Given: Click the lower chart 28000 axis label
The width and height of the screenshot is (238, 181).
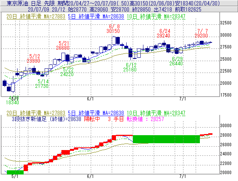Looking at the screenshot, I should point(226,135).
